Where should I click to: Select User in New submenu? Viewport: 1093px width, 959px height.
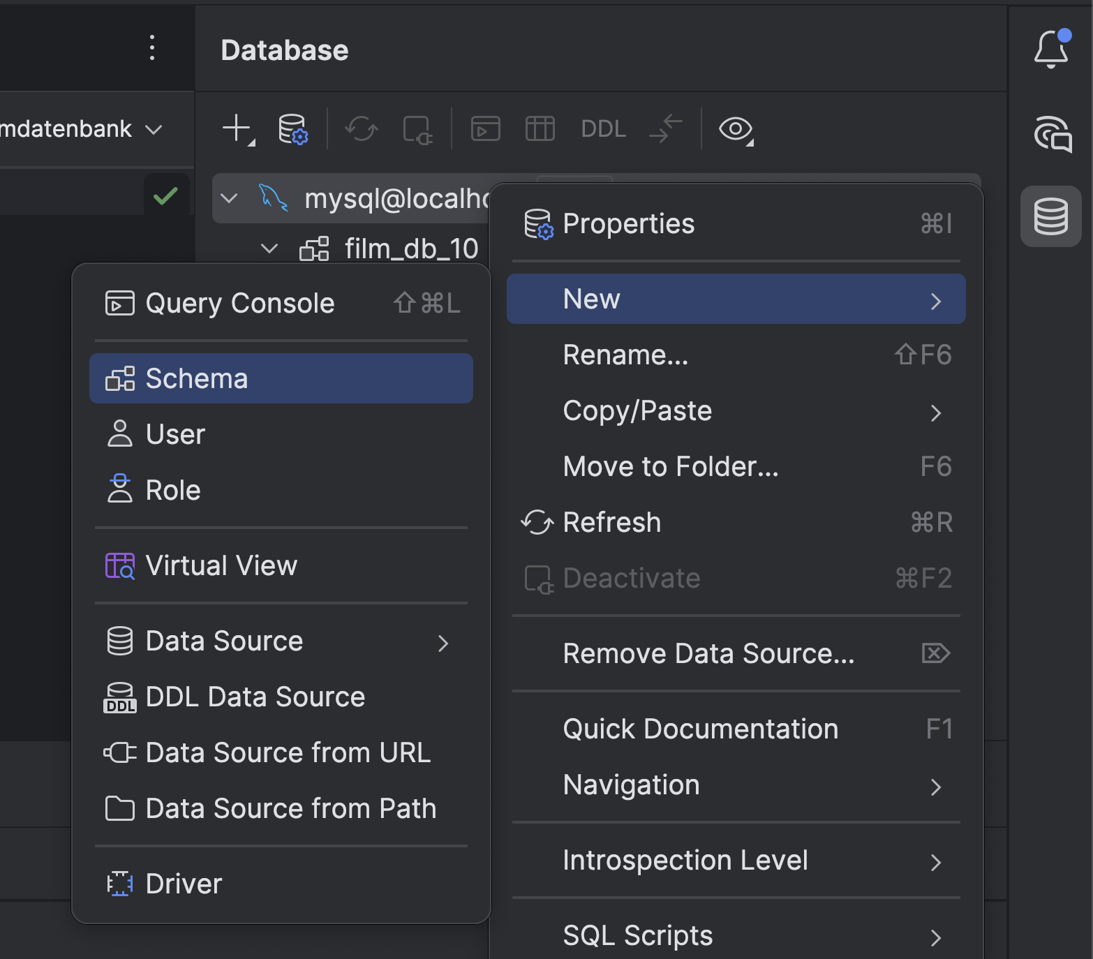coord(281,434)
